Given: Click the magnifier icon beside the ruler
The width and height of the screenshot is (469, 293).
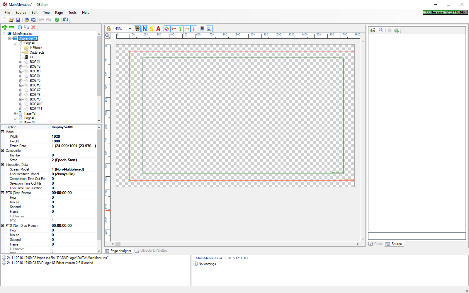Looking at the screenshot, I should 108,35.
